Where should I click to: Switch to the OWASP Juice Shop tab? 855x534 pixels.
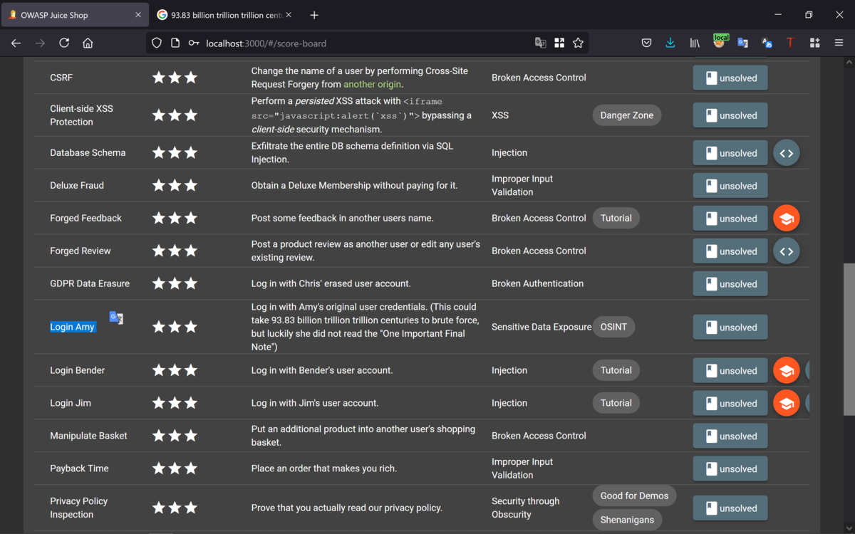[x=74, y=15]
